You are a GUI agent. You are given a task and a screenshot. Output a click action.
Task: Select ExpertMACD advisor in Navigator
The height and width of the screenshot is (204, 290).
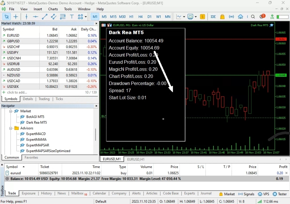coord(36,134)
